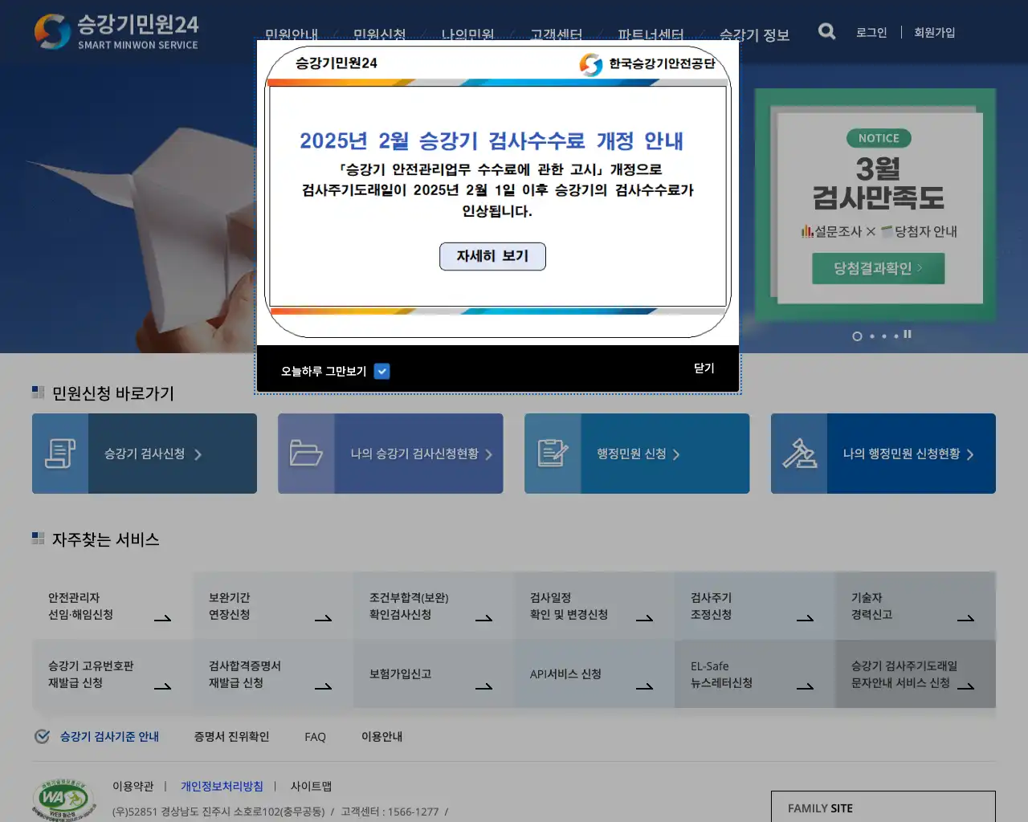This screenshot has width=1028, height=822.
Task: Open the 민원신청 menu
Action: pyautogui.click(x=379, y=35)
